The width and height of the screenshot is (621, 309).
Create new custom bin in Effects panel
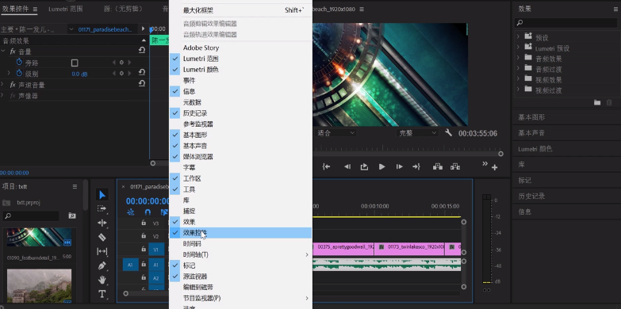coord(597,102)
